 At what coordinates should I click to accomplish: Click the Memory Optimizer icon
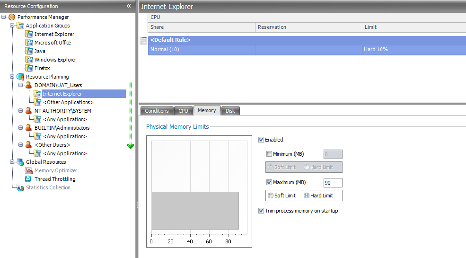point(29,170)
